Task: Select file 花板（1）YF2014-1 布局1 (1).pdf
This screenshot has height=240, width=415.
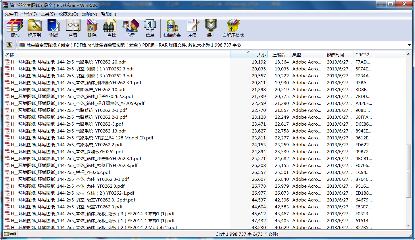Action: pyautogui.click(x=93, y=220)
